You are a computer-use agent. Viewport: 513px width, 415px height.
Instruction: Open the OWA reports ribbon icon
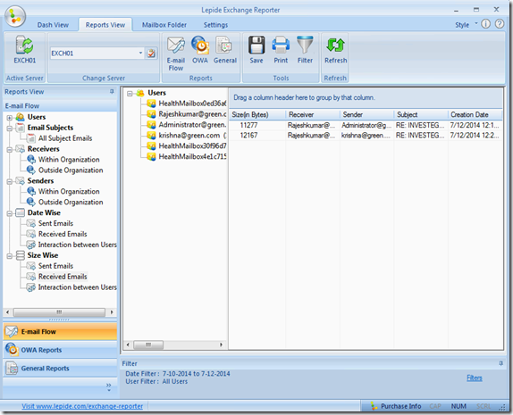[x=200, y=50]
